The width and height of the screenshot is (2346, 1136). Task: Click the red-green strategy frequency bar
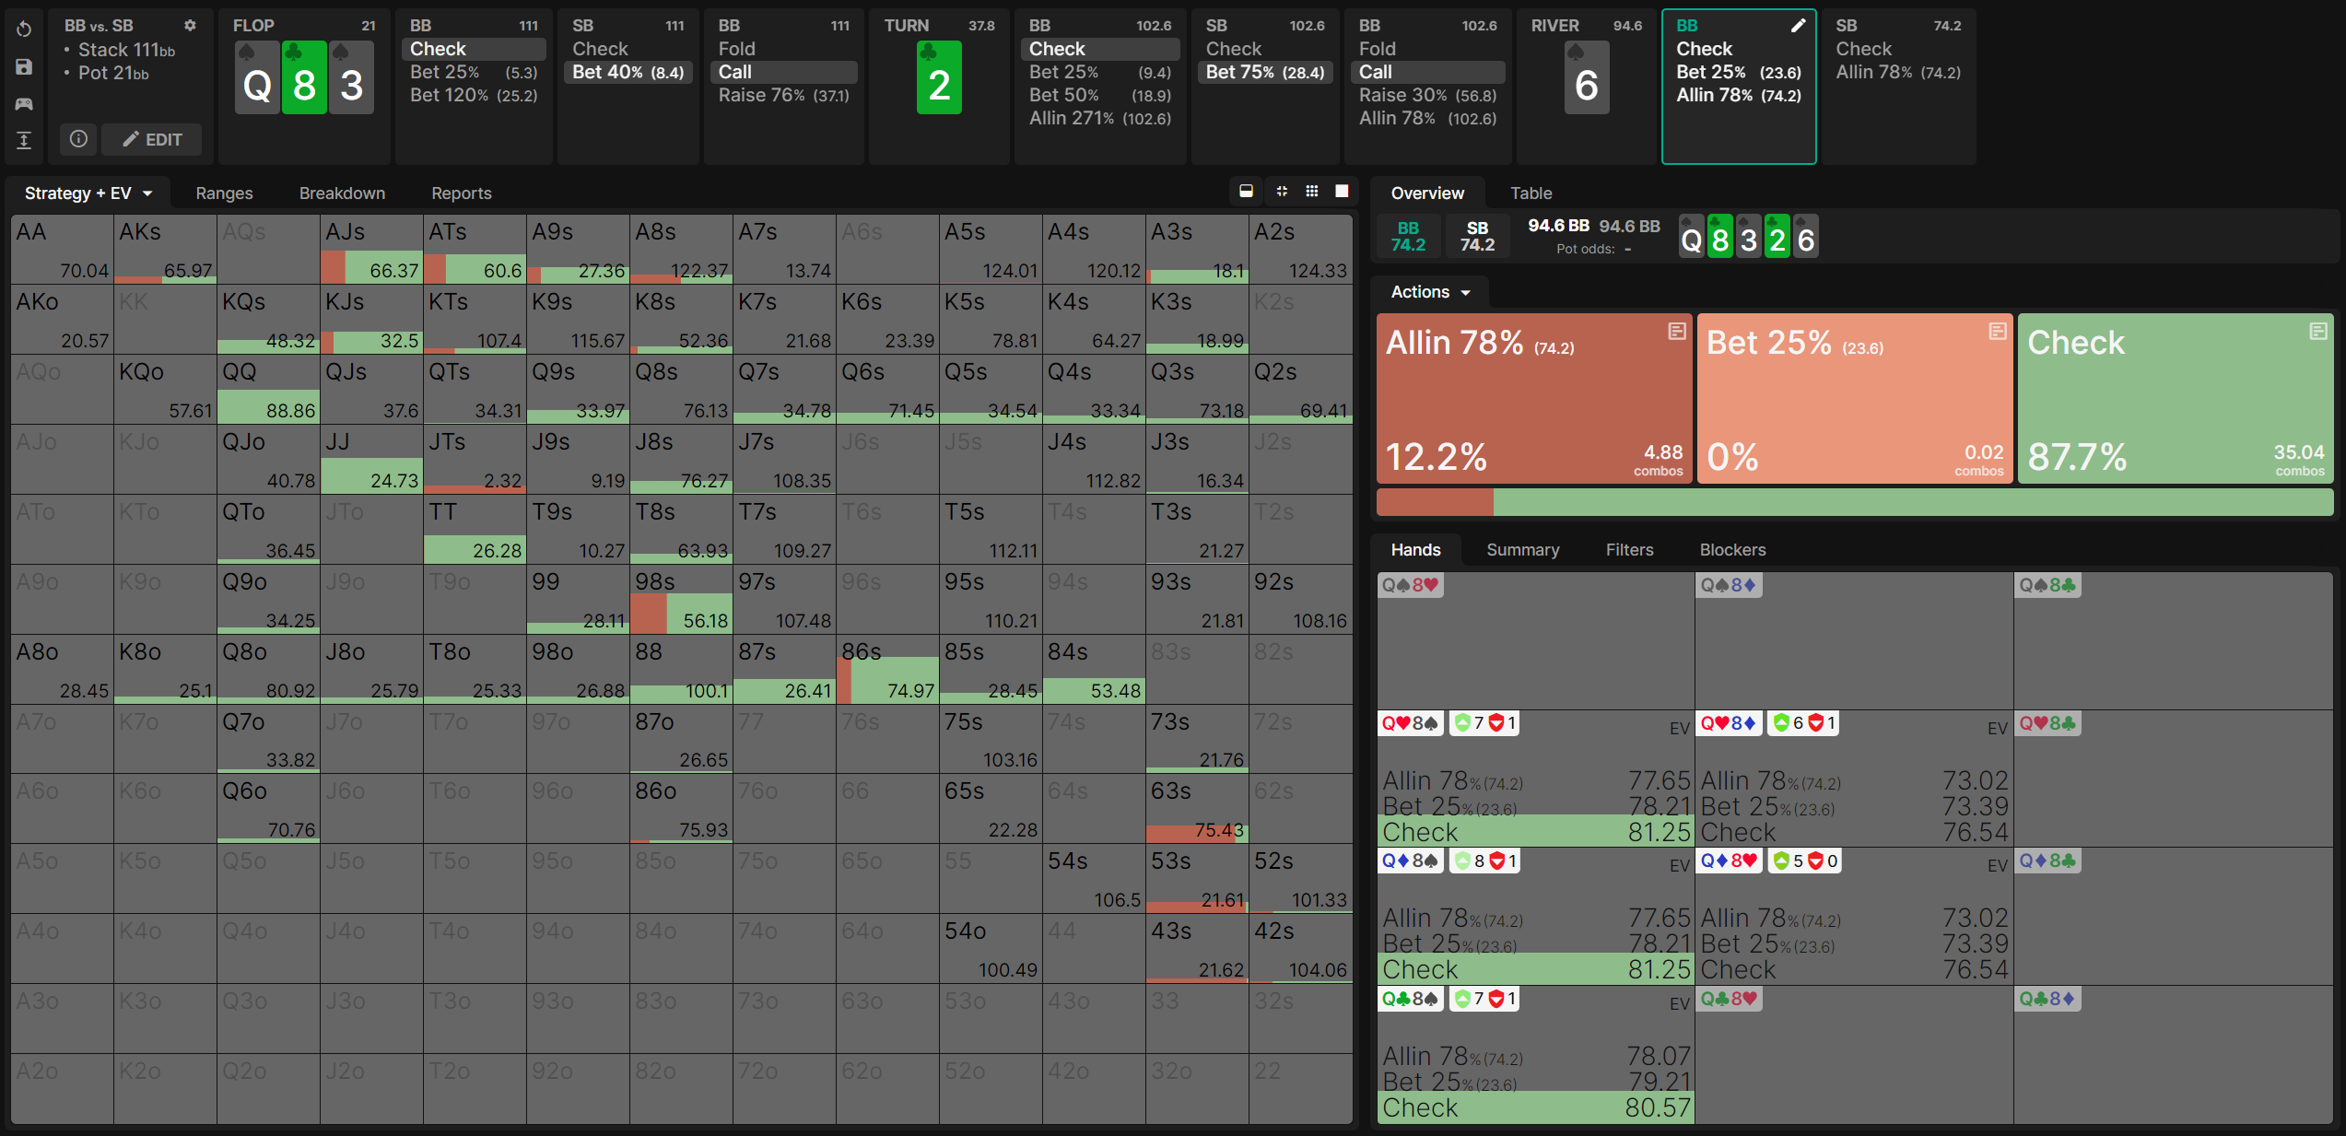[1854, 502]
